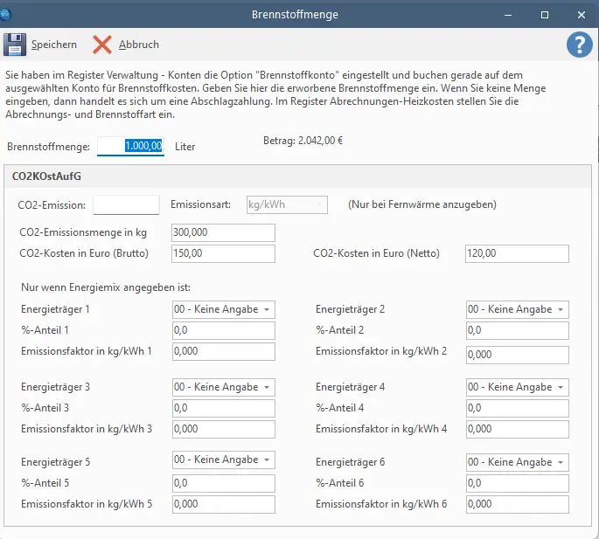Open help via the blue question mark icon
The width and height of the screenshot is (599, 539).
click(x=580, y=45)
